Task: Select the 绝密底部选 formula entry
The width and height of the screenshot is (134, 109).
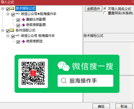Action: [34, 41]
